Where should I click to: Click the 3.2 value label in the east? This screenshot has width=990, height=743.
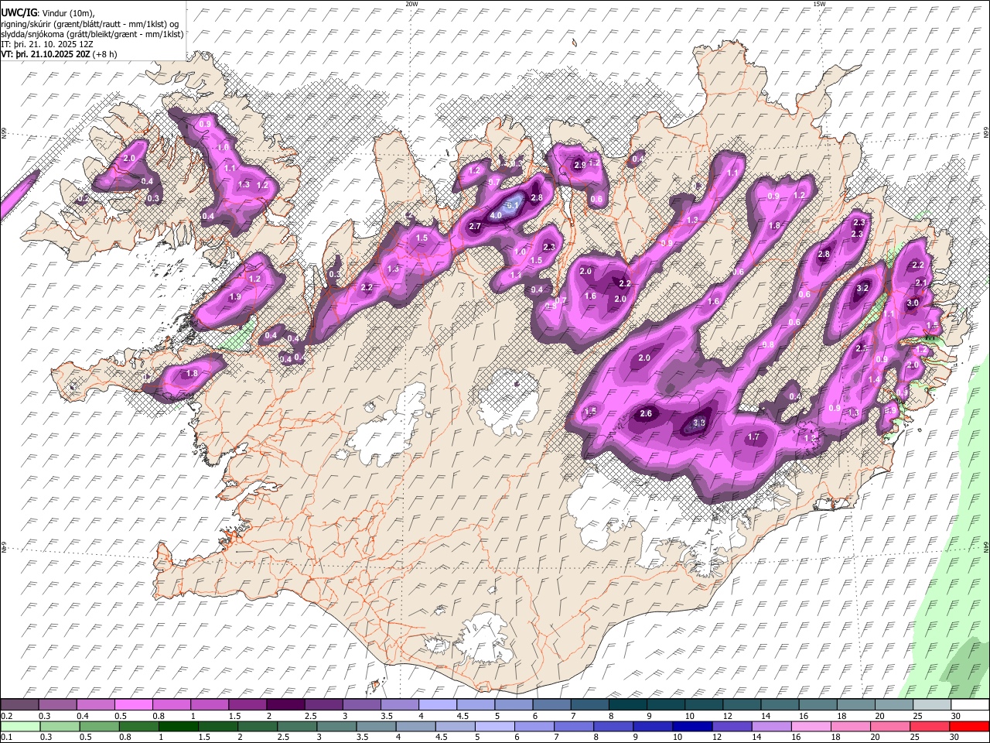(x=864, y=288)
